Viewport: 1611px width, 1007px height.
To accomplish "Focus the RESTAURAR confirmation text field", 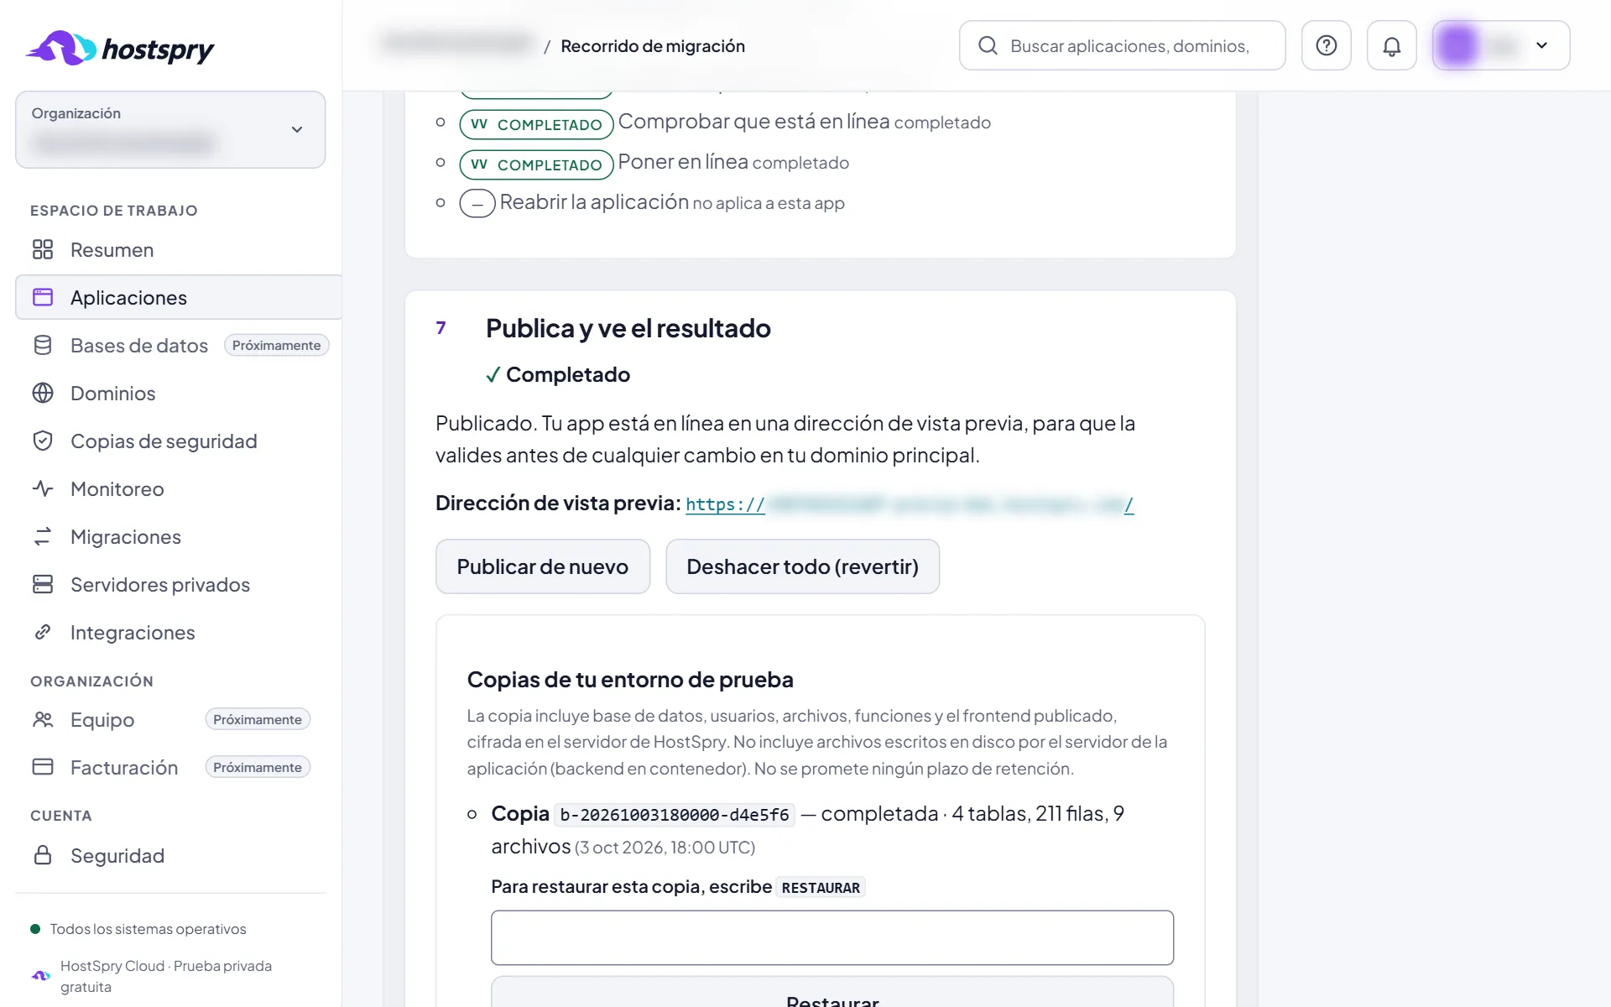I will [832, 937].
